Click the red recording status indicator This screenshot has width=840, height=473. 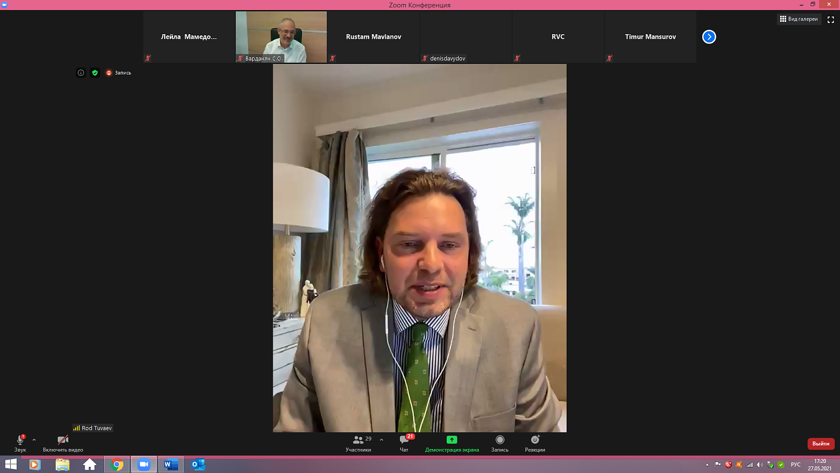coord(109,73)
